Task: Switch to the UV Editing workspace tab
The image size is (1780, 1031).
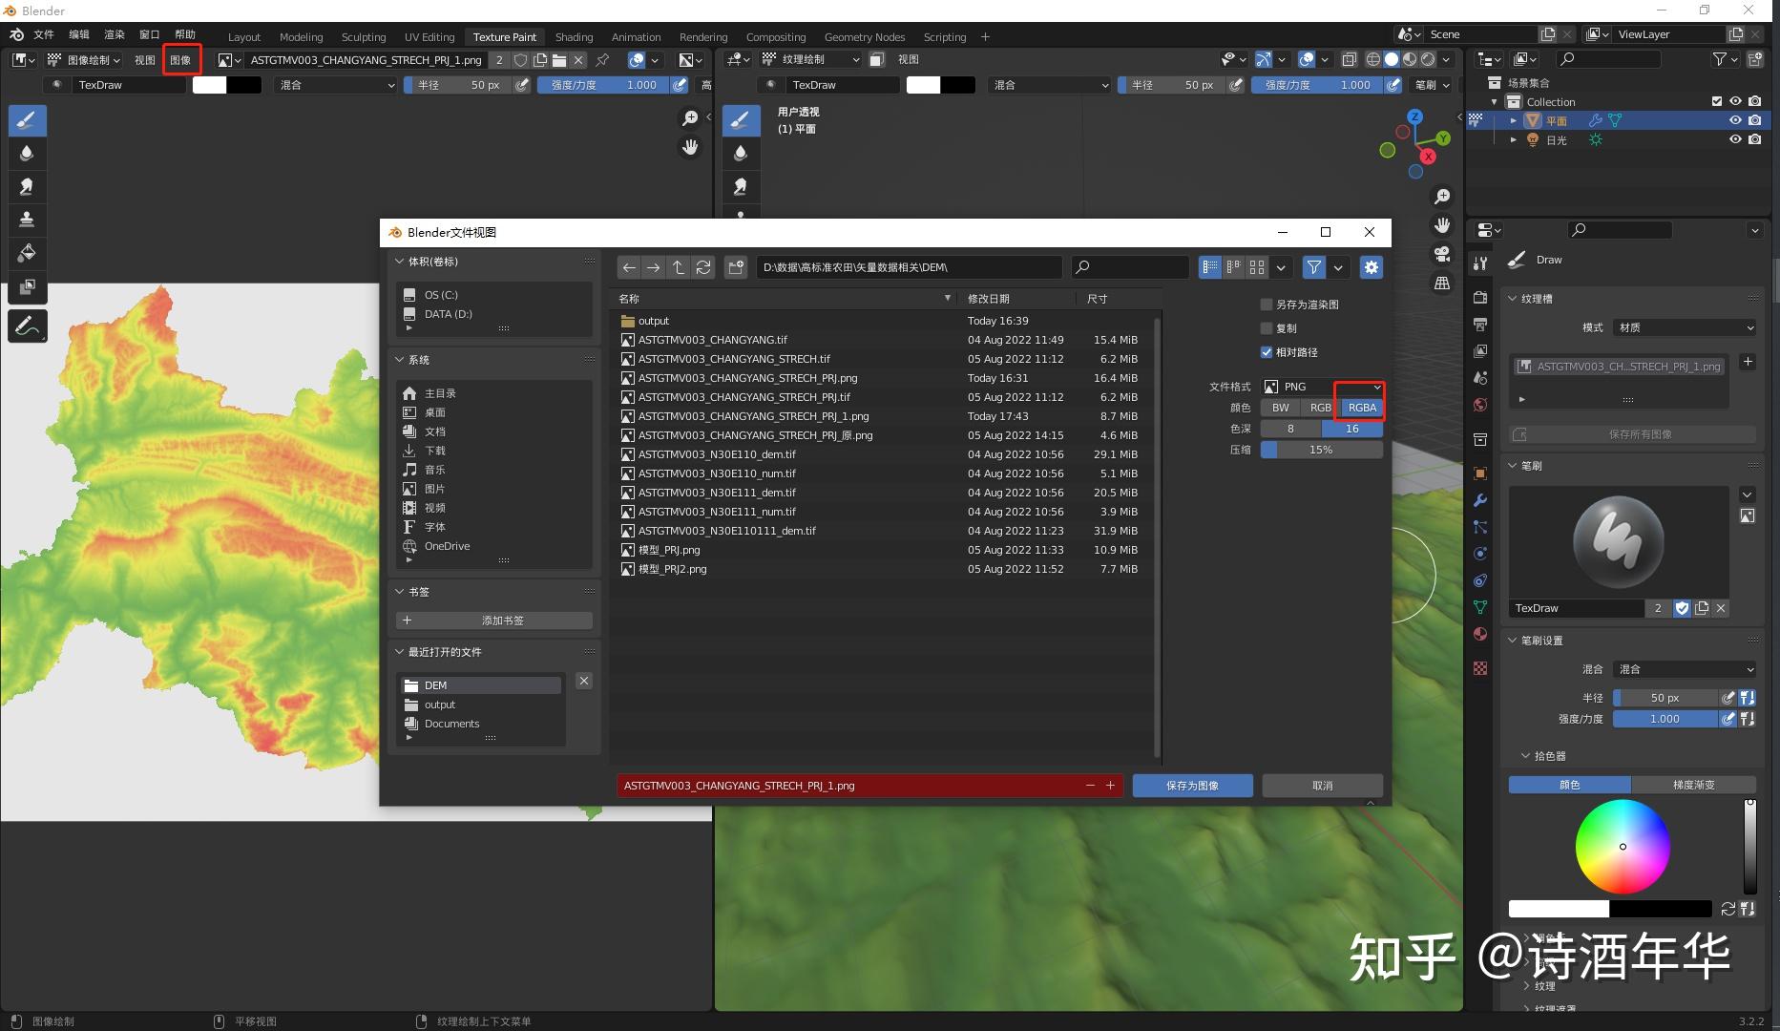Action: point(429,37)
